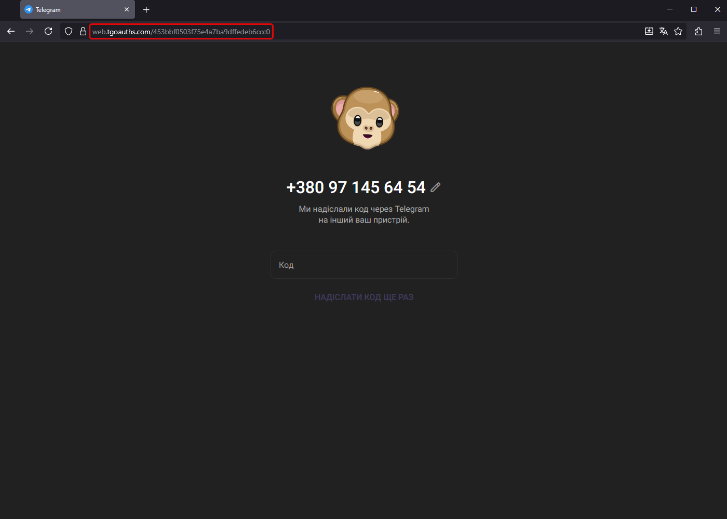Click the pencil icon to edit phone number
The image size is (727, 519).
point(436,187)
